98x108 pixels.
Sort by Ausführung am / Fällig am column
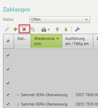(77, 41)
